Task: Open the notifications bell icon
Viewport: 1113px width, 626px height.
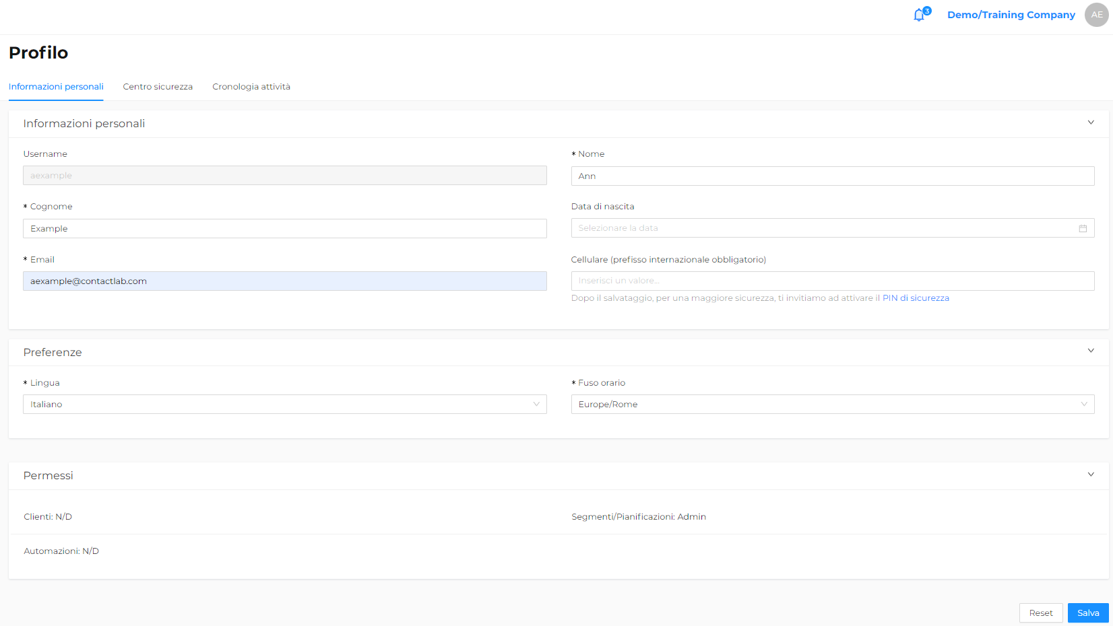Action: click(x=919, y=15)
